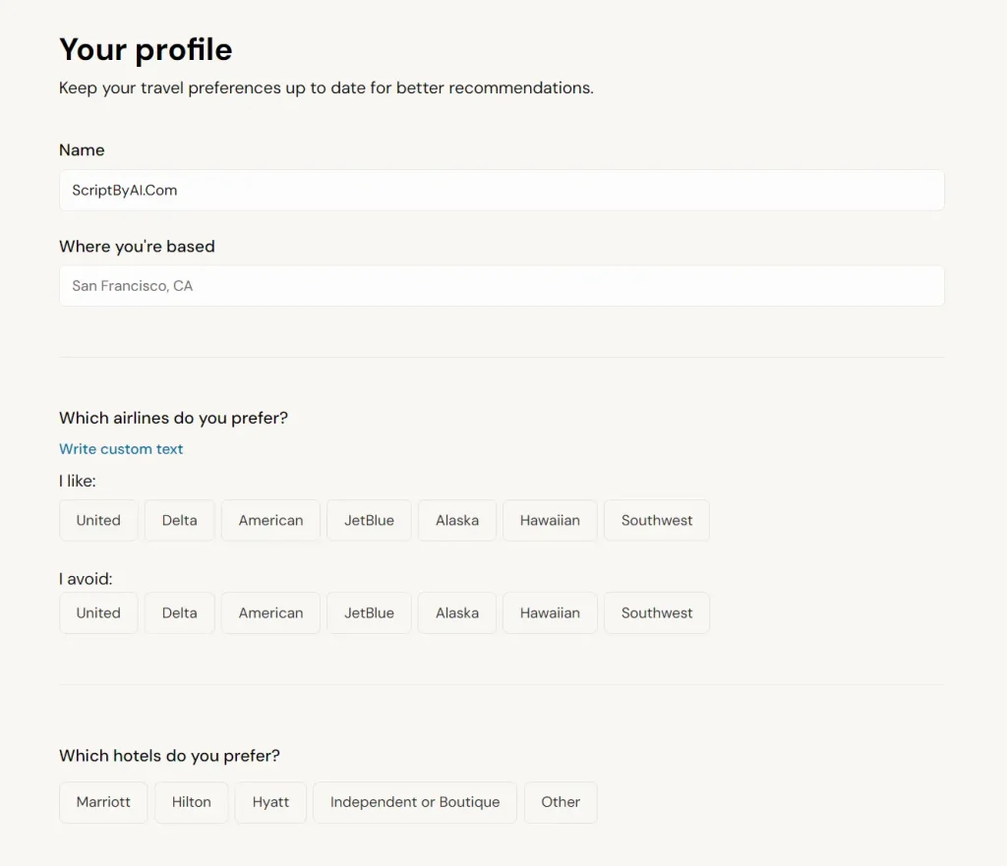
Task: Choose Hilton hotel preference
Action: pos(192,802)
